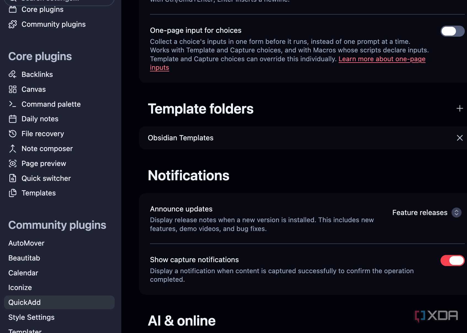The image size is (467, 333).
Task: Go to Canvas plugin settings
Action: [x=59, y=89]
